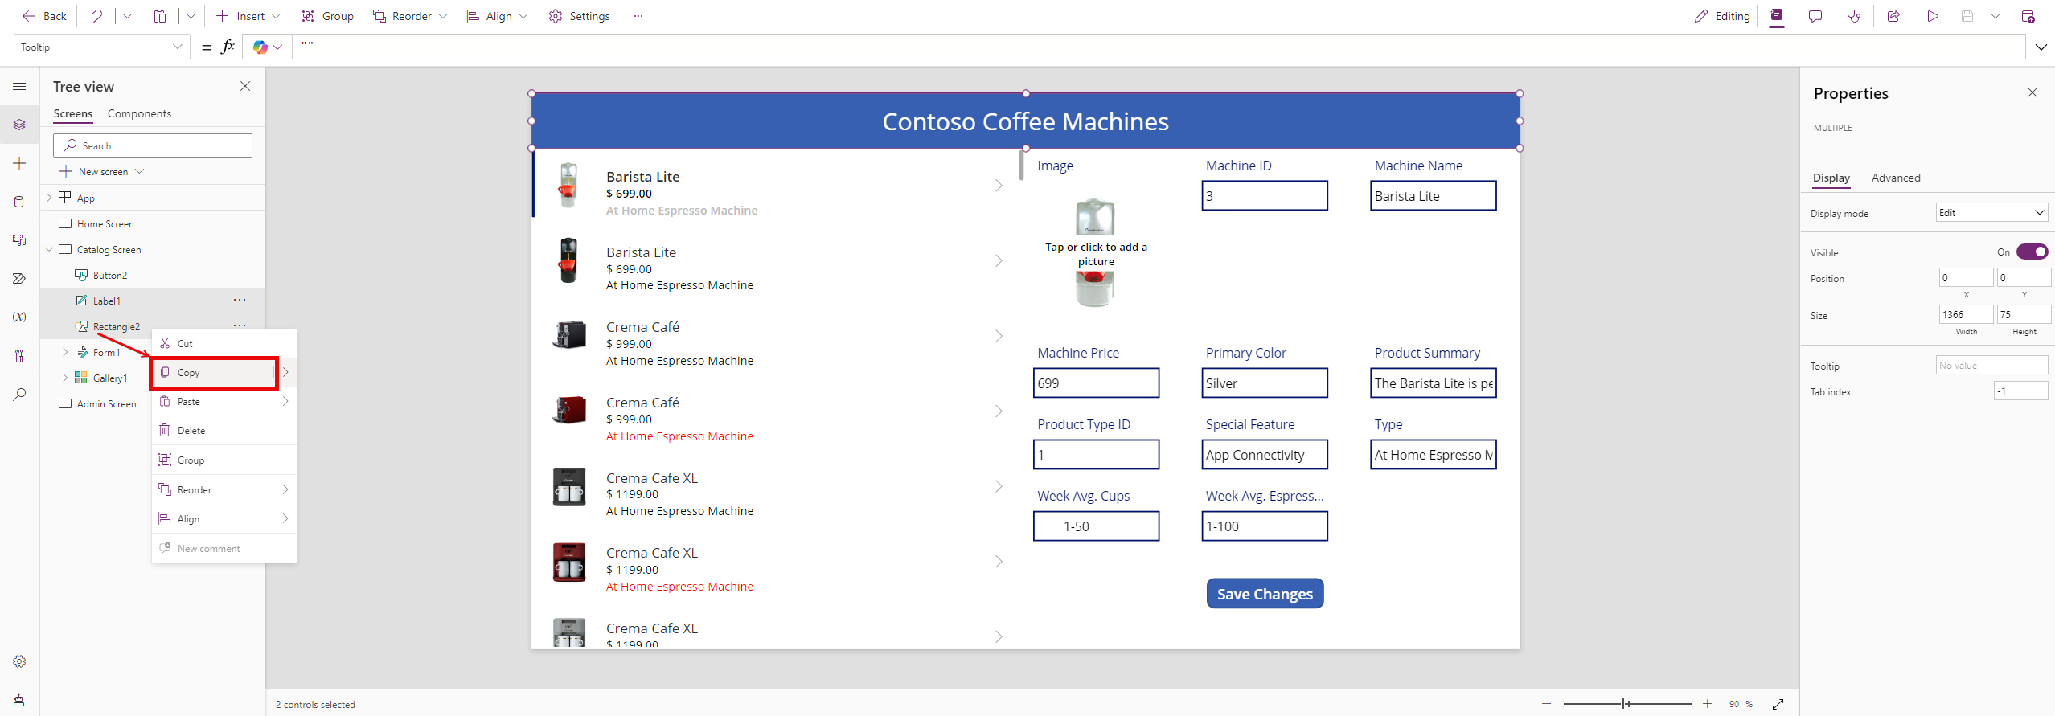This screenshot has width=2055, height=716.
Task: Expand the App node in tree view
Action: (x=49, y=198)
